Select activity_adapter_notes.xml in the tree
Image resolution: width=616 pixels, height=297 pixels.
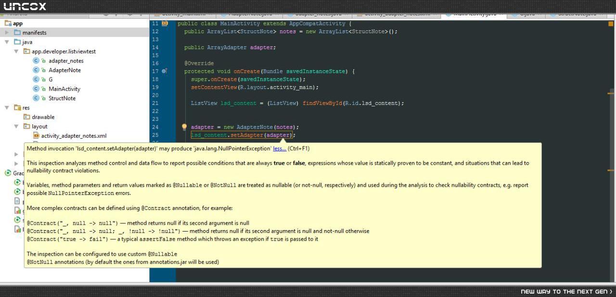pyautogui.click(x=74, y=136)
